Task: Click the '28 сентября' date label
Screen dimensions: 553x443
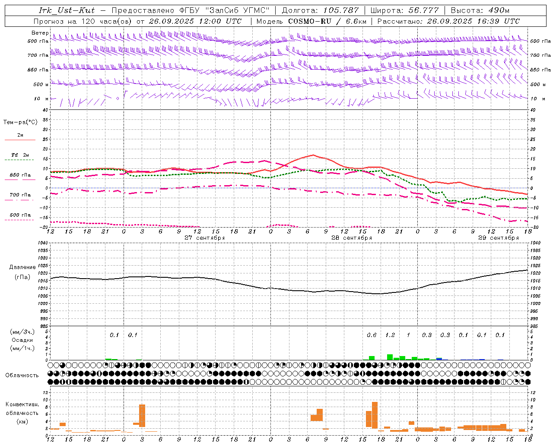Action: point(352,238)
